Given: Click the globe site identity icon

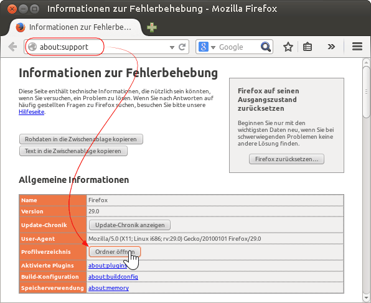Looking at the screenshot, I should point(32,47).
